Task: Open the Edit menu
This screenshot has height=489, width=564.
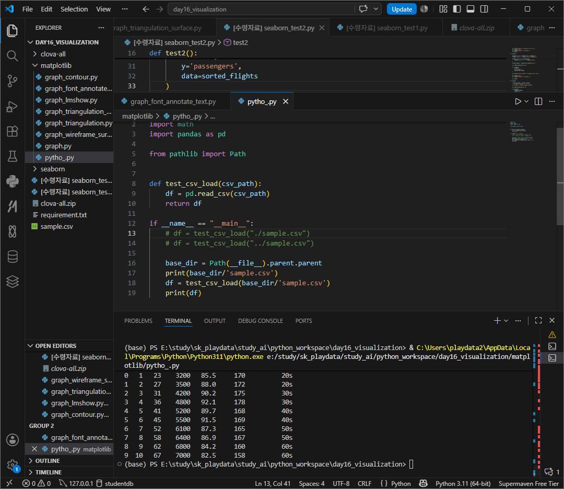Action: click(x=46, y=9)
